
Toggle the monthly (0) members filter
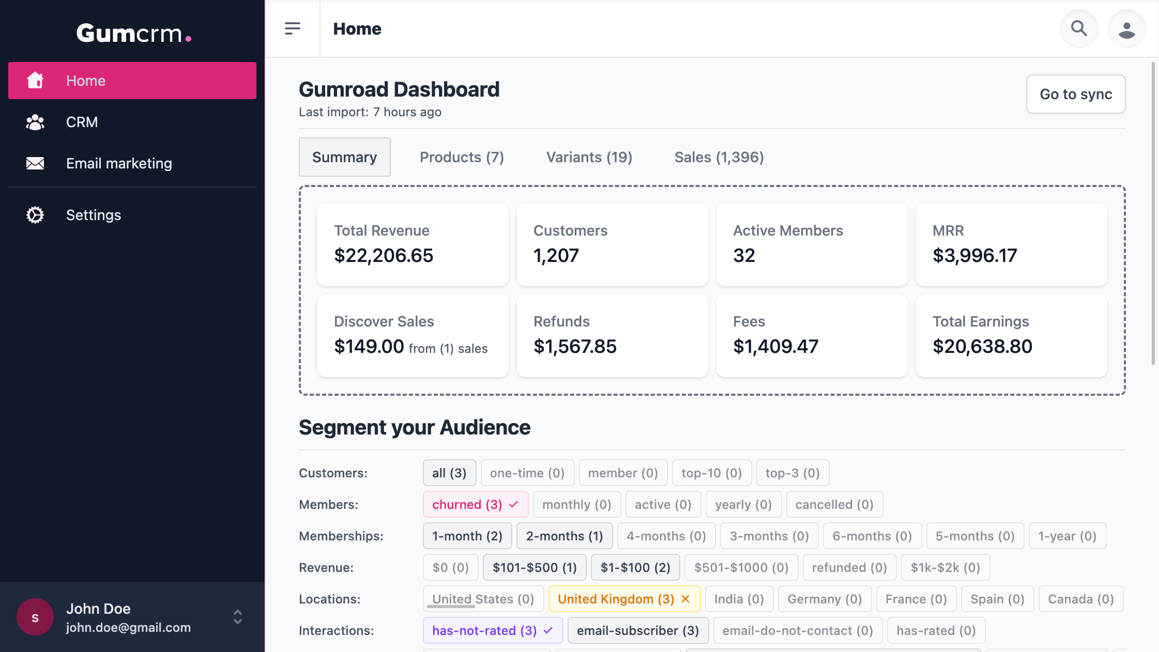(577, 504)
